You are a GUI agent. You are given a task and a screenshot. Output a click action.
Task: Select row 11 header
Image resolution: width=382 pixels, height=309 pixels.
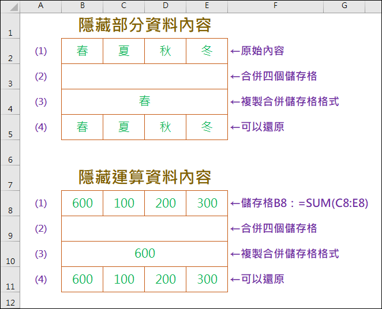[10, 280]
